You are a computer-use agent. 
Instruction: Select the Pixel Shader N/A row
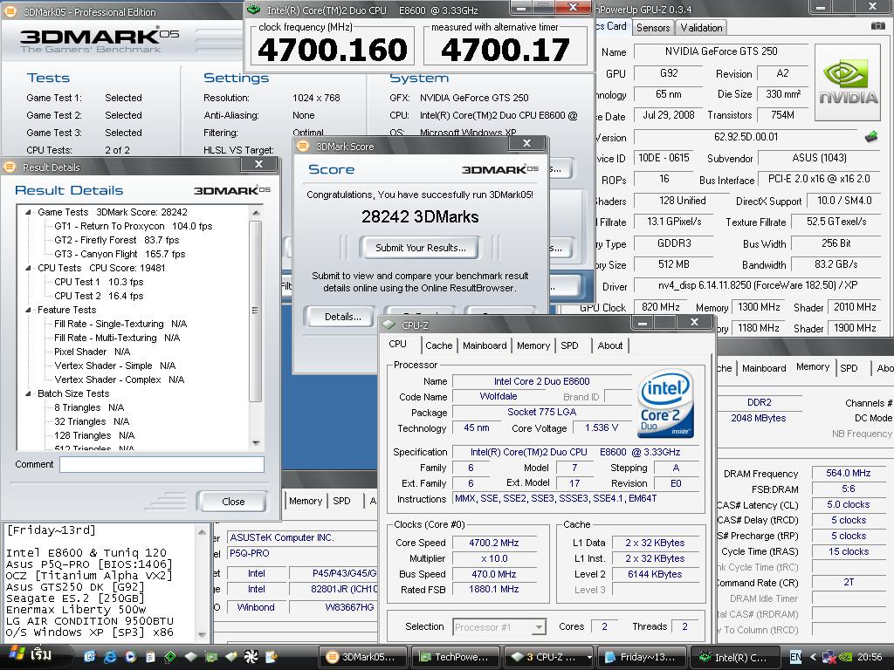pyautogui.click(x=92, y=352)
